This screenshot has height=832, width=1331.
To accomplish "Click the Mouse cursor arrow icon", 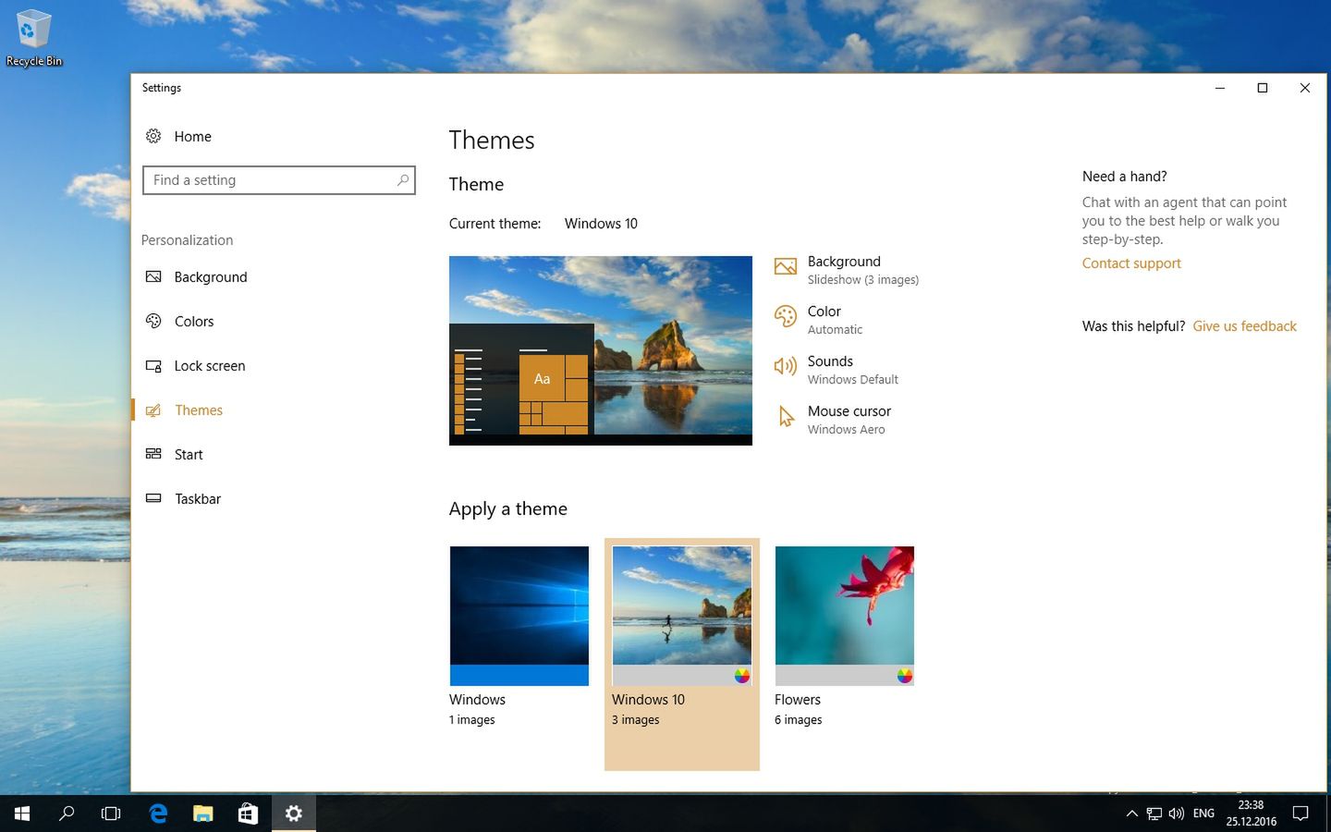I will (x=785, y=417).
